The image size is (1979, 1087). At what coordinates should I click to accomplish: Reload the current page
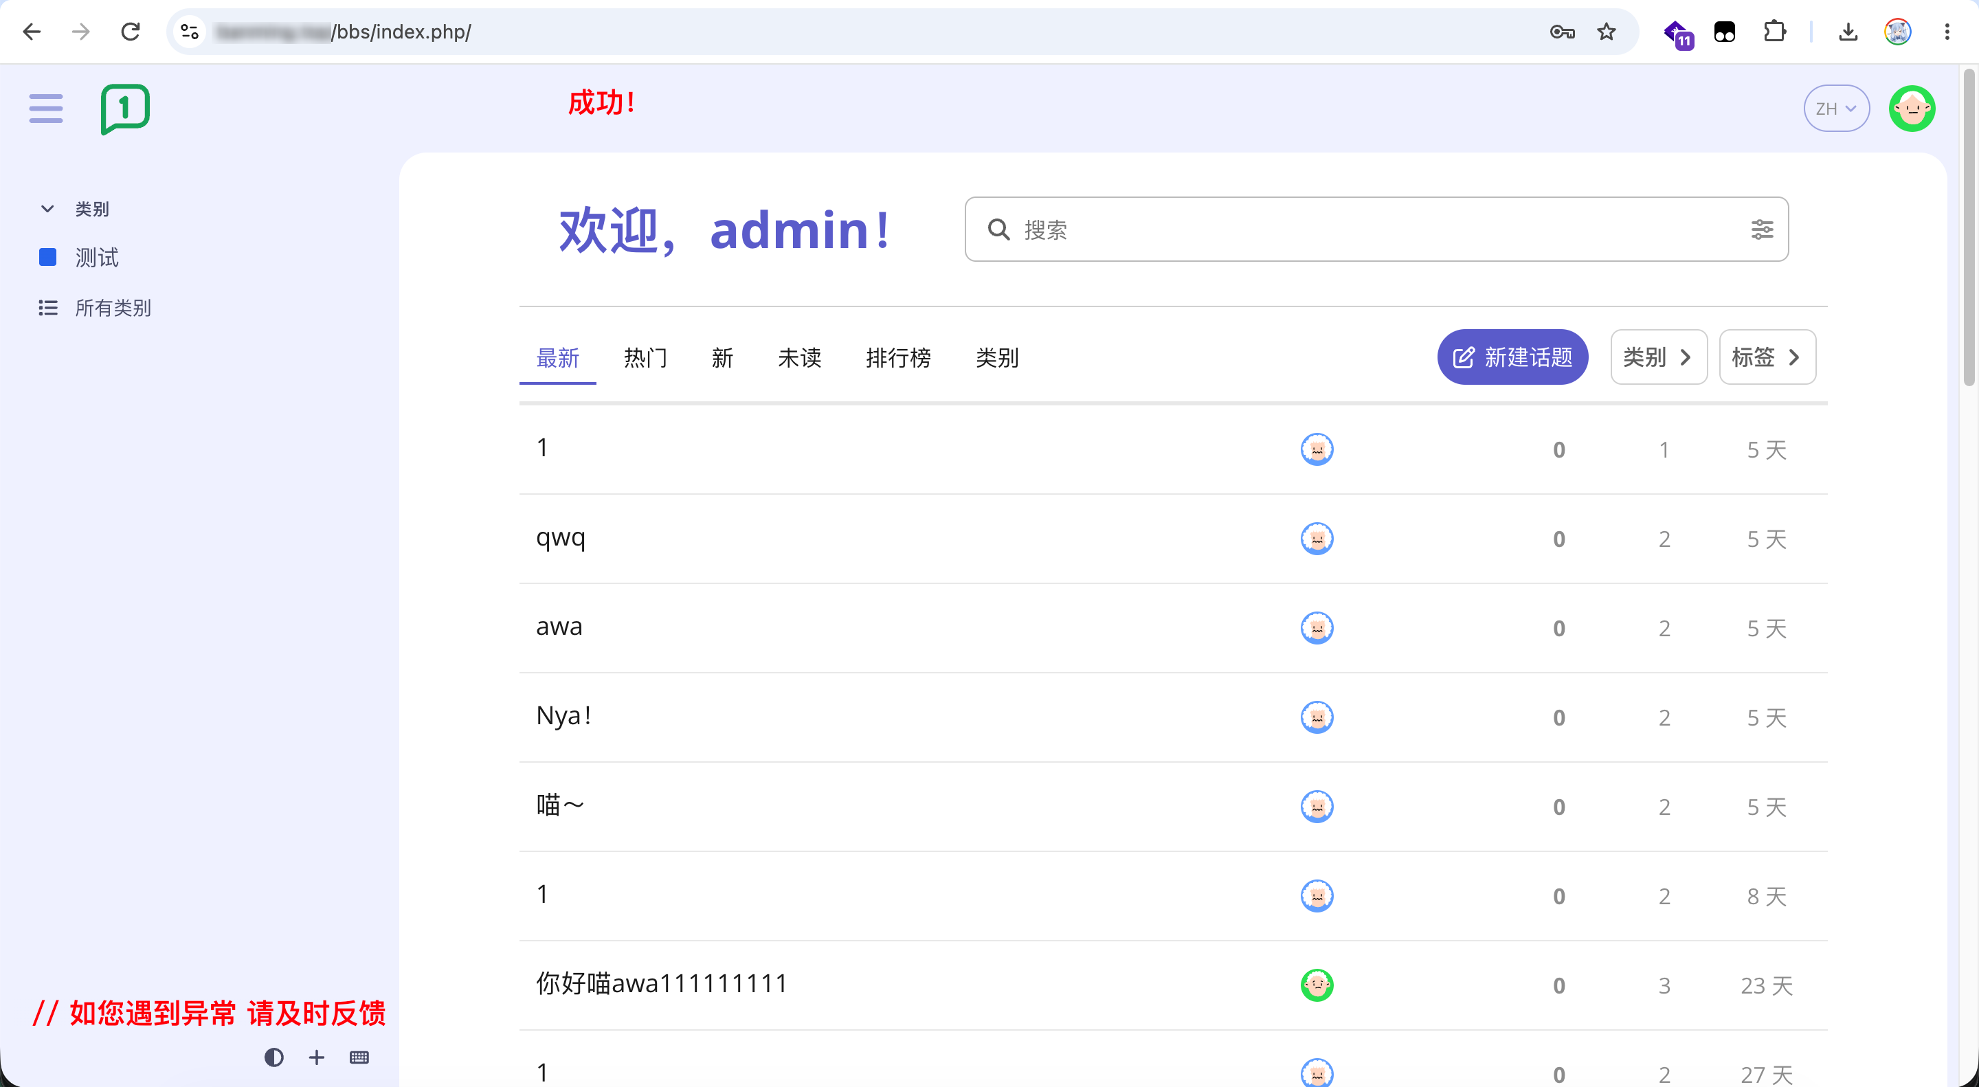pos(131,32)
